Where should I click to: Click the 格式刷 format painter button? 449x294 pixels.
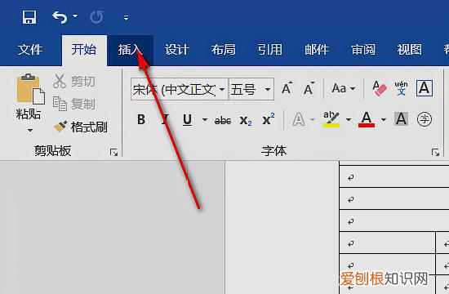(80, 127)
